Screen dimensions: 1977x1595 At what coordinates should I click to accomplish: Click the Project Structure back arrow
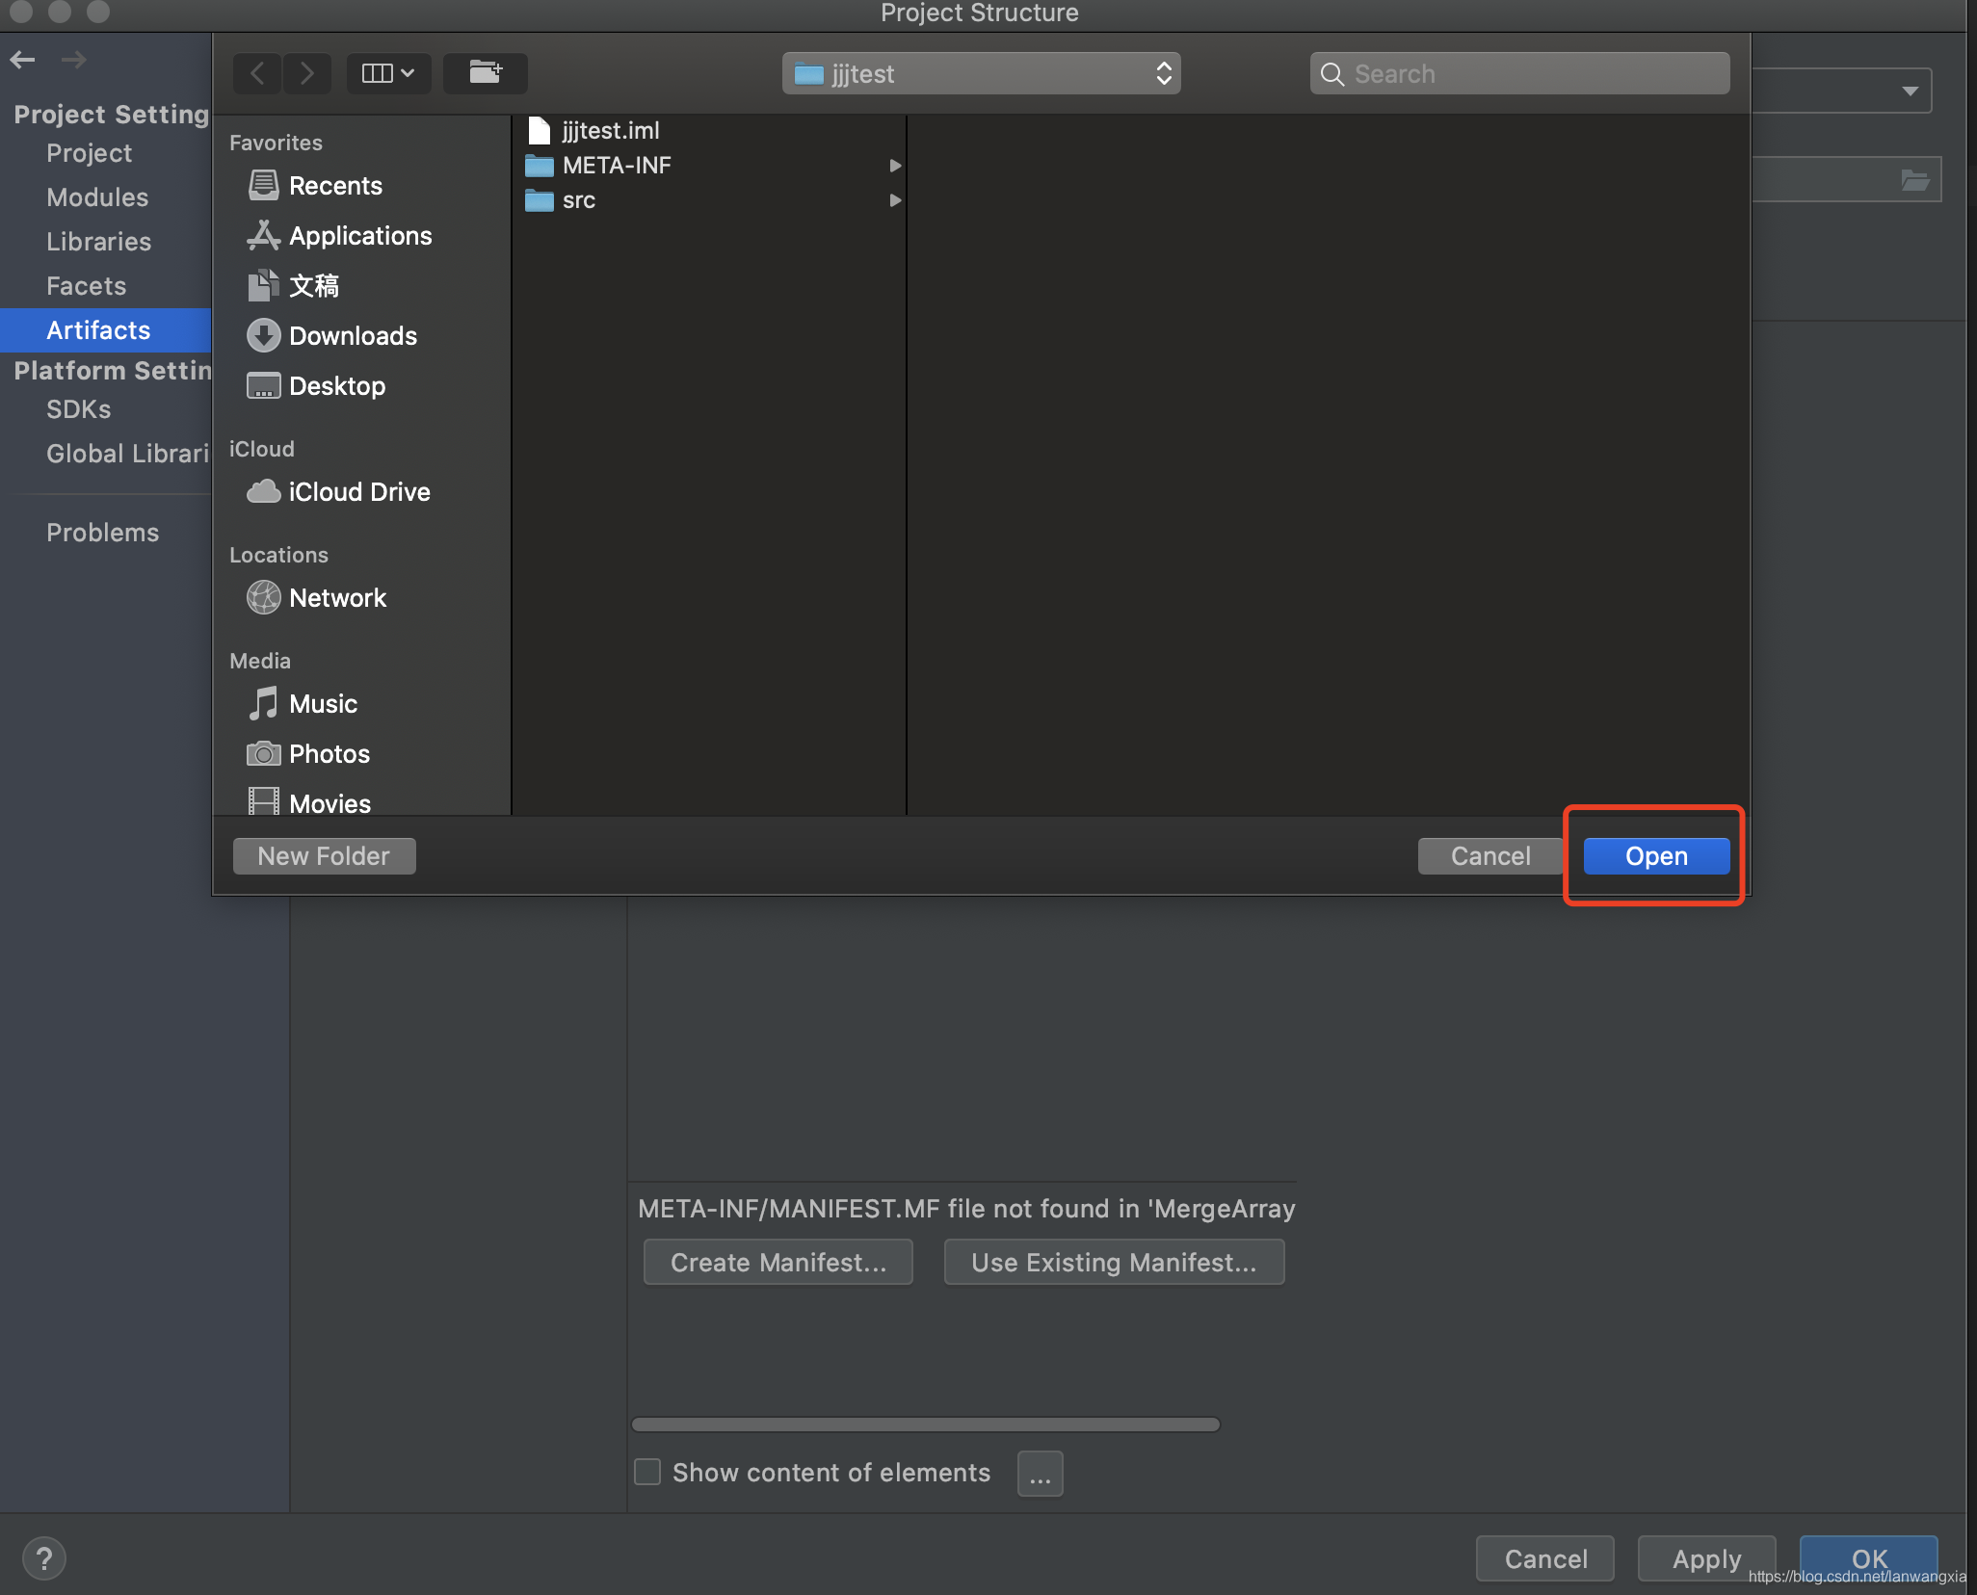23,60
